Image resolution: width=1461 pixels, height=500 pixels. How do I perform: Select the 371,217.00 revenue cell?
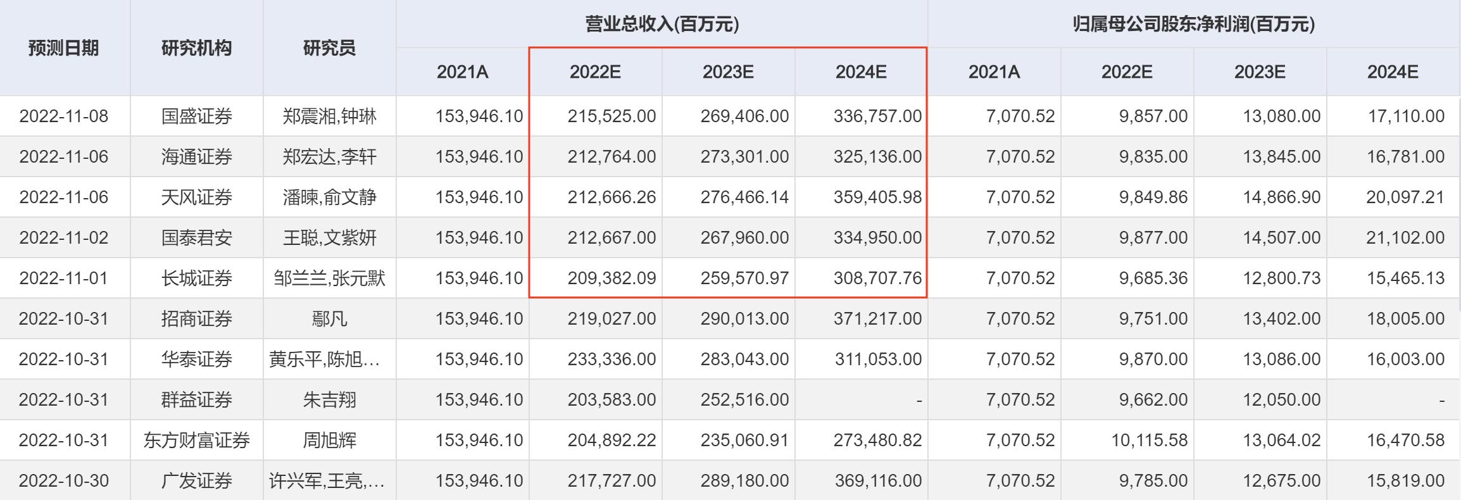tap(877, 319)
